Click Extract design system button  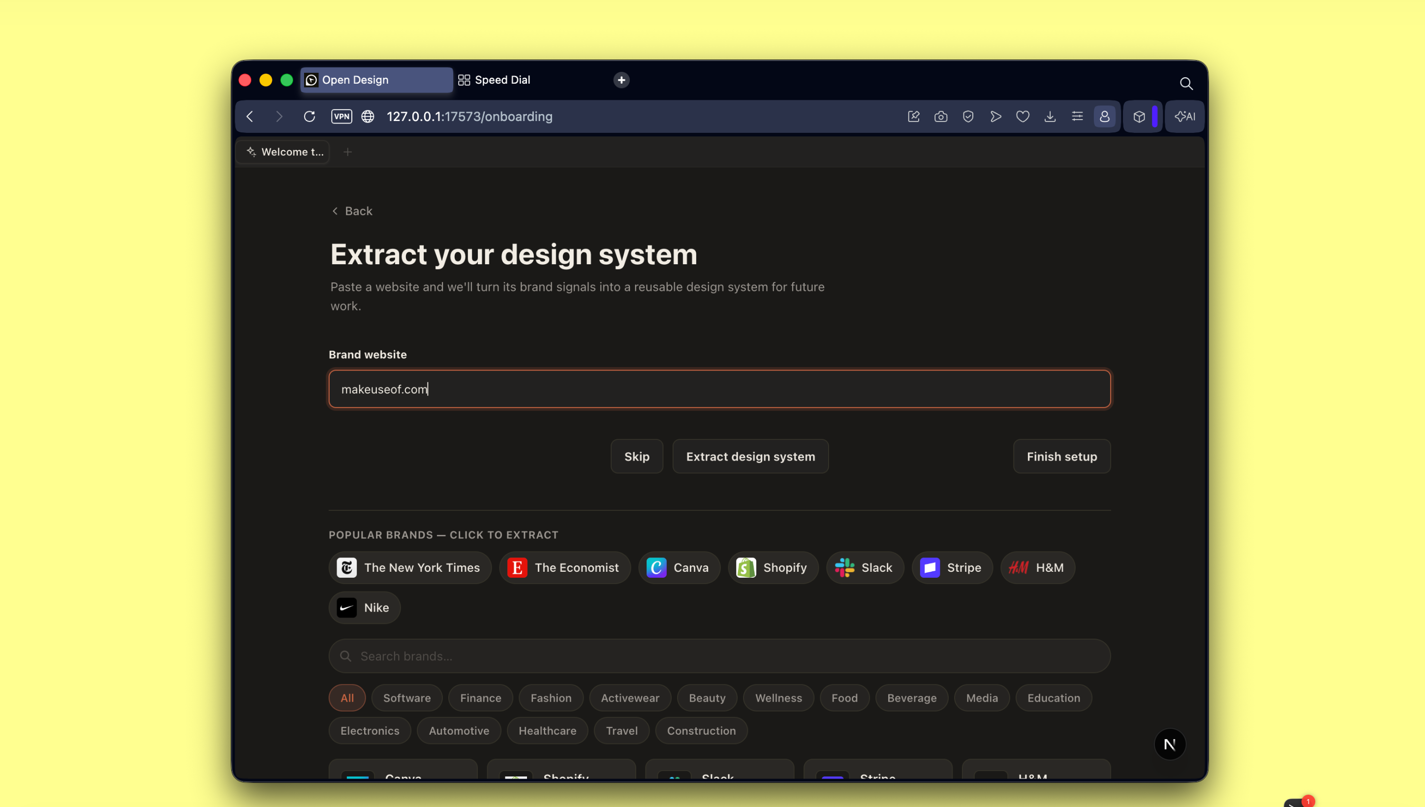(750, 456)
